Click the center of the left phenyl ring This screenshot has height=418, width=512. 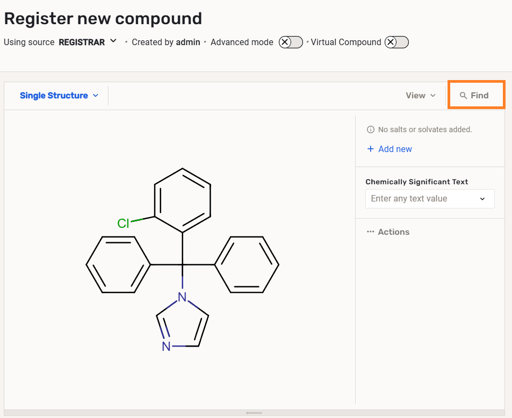[x=118, y=265]
